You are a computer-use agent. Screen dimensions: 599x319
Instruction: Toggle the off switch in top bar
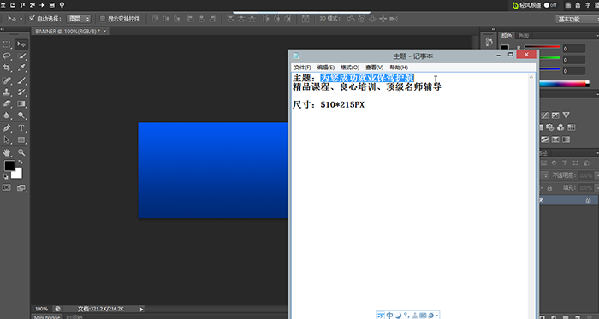click(x=550, y=5)
